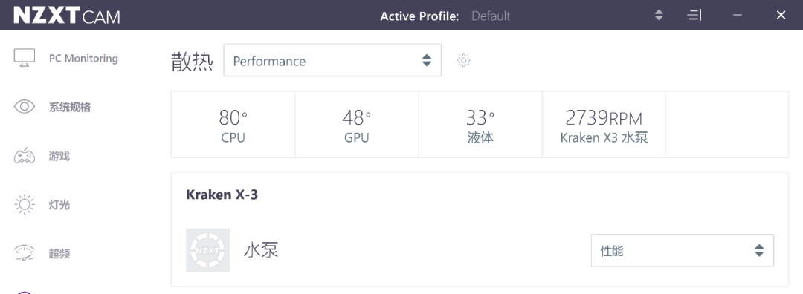Go to PC Monitoring section

pos(83,59)
